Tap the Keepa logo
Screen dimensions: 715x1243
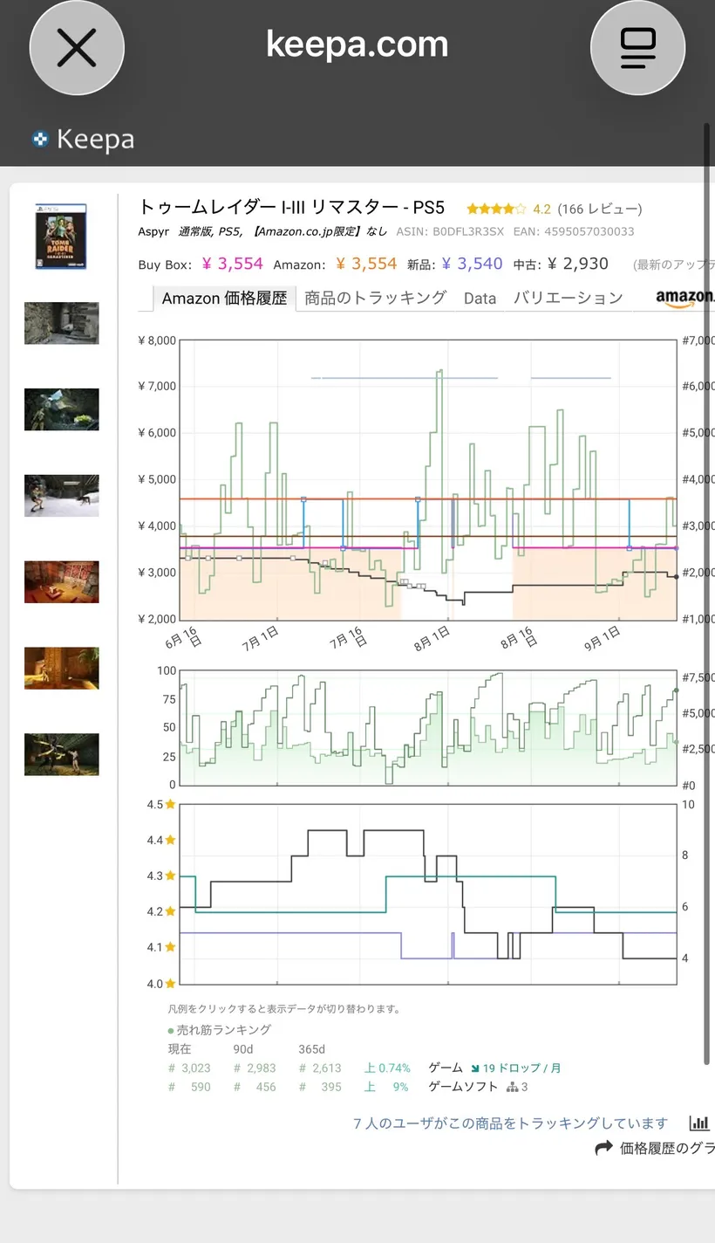pyautogui.click(x=84, y=139)
